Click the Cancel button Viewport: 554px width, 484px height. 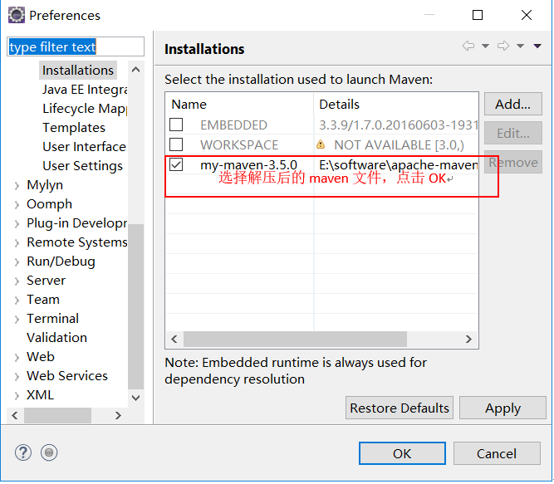pyautogui.click(x=497, y=454)
